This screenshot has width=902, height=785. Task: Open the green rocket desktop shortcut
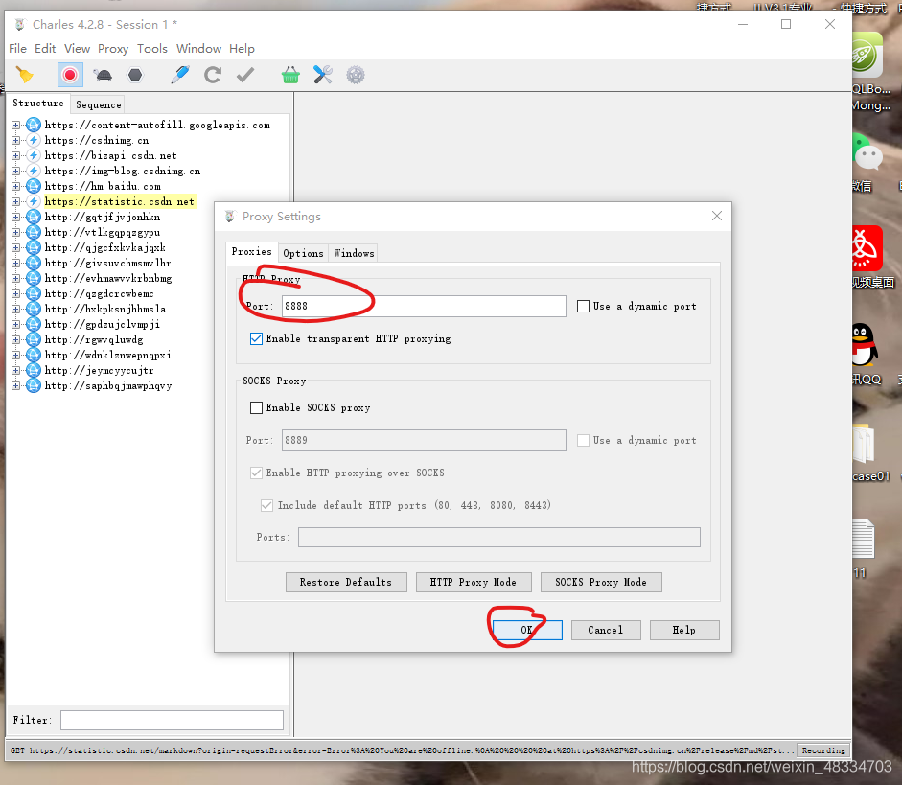pyautogui.click(x=867, y=56)
